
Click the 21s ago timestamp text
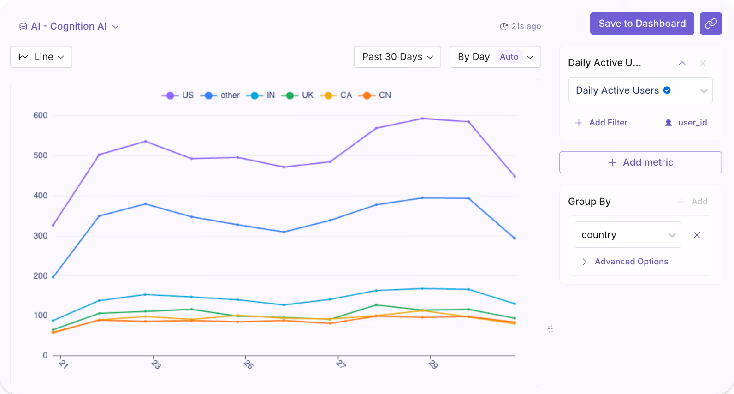(x=526, y=26)
